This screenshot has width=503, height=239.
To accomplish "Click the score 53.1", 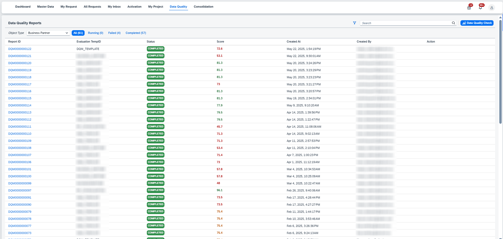I will [x=220, y=56].
